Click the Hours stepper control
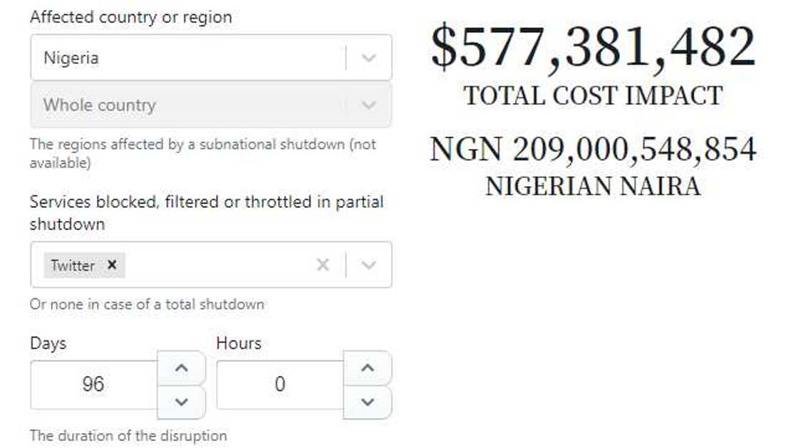The height and width of the screenshot is (448, 798). click(x=368, y=385)
